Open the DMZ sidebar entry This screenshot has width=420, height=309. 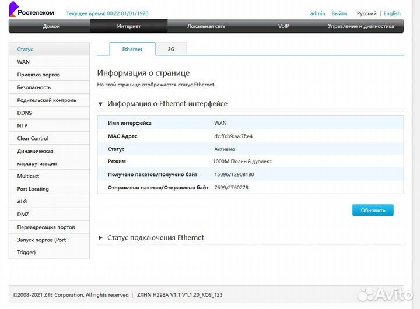coord(23,215)
